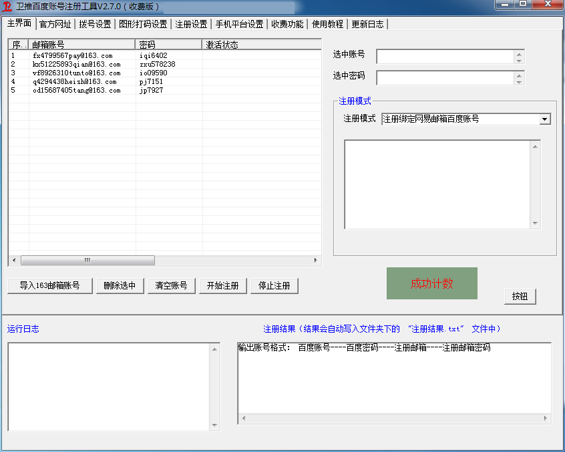Open the 使用教程 tab
This screenshot has height=452, width=565.
[x=327, y=24]
